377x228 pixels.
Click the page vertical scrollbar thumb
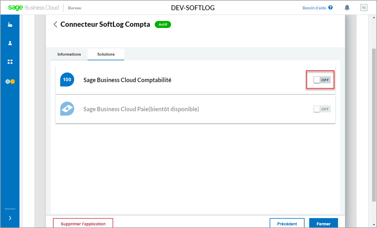(374, 125)
